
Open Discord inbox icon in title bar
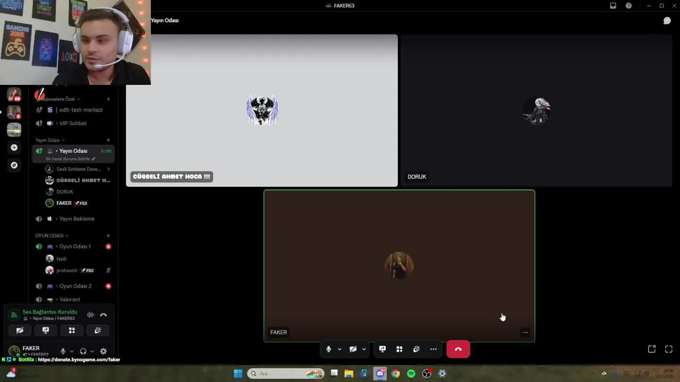pos(613,5)
